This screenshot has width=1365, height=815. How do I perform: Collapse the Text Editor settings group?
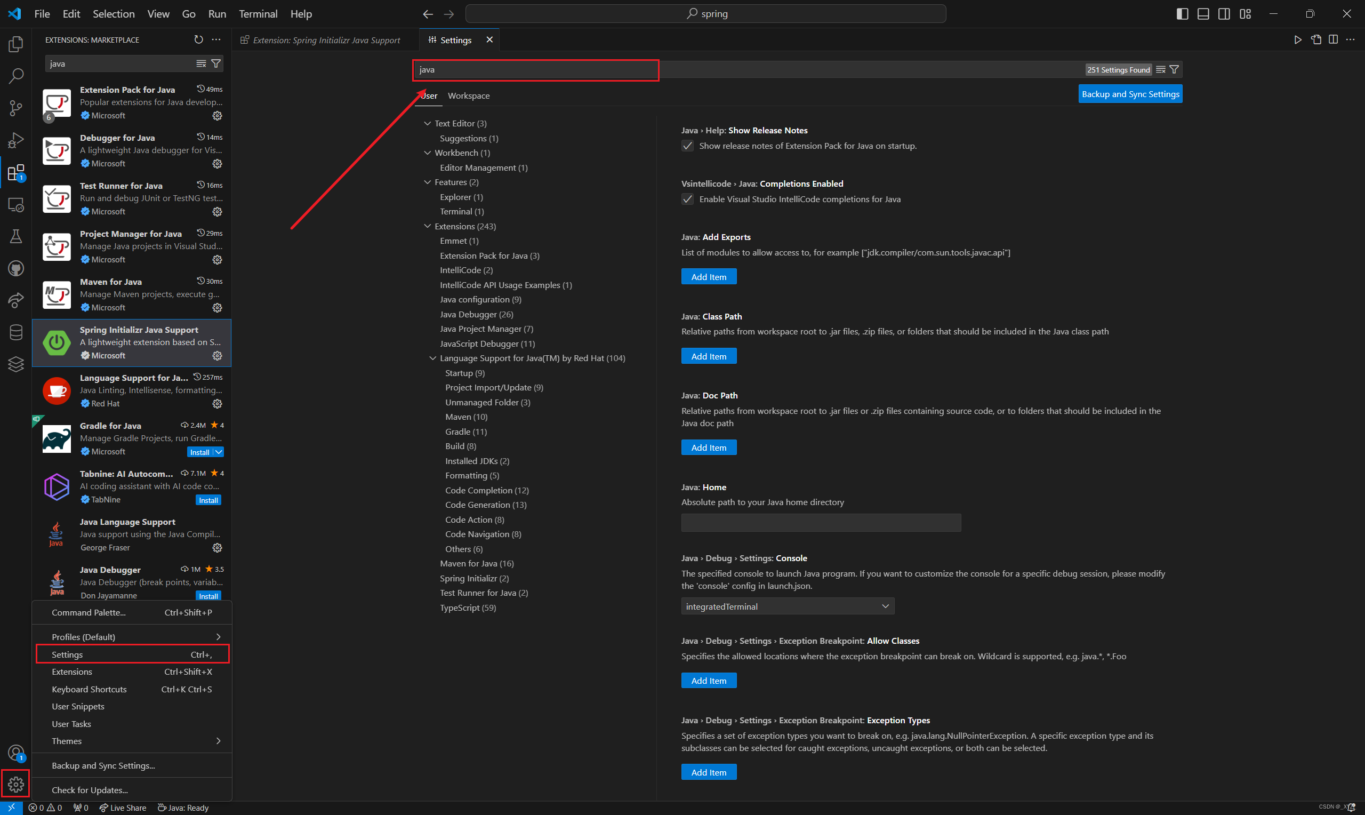pyautogui.click(x=428, y=124)
